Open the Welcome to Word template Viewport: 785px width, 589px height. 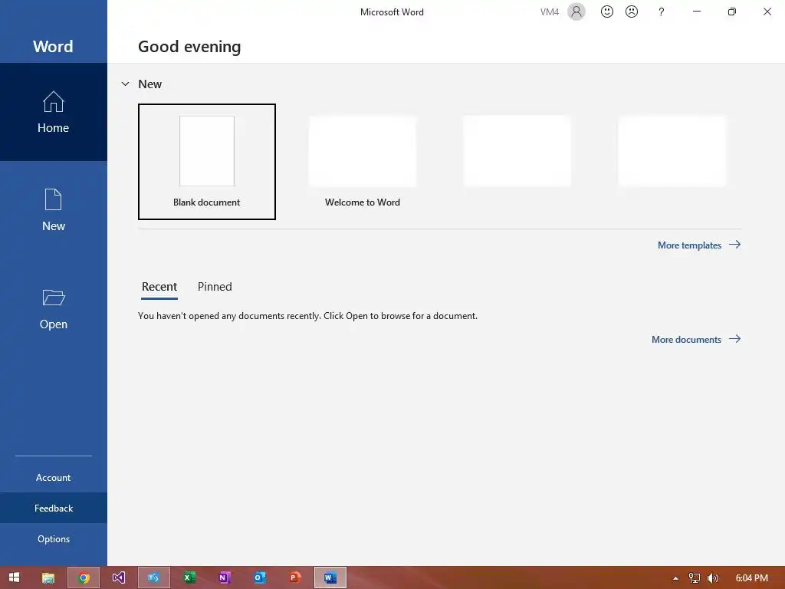pyautogui.click(x=363, y=162)
